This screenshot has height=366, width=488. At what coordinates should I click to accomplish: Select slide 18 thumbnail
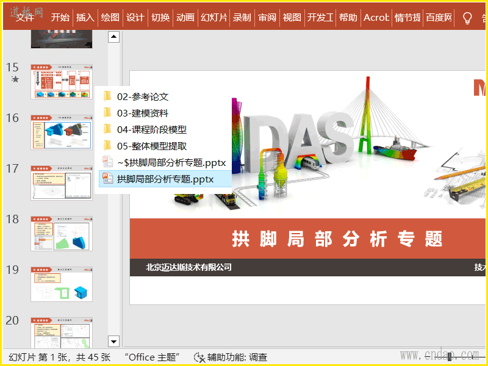[62, 234]
